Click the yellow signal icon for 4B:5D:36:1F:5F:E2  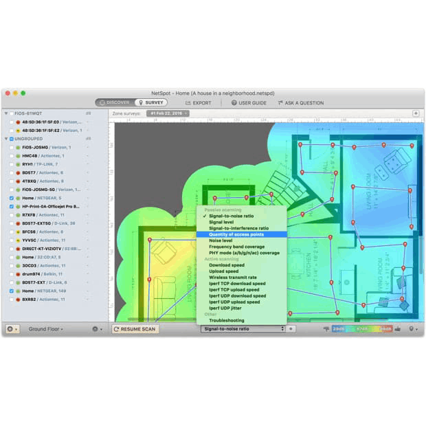[18, 131]
